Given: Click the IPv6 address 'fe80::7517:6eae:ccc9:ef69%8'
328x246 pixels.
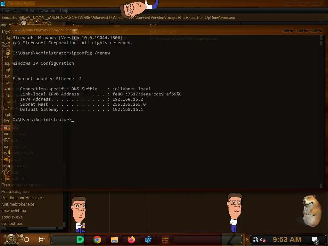Looking at the screenshot, I should [x=147, y=94].
